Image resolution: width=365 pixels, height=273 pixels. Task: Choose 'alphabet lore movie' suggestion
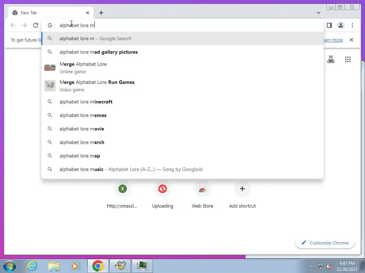182,129
